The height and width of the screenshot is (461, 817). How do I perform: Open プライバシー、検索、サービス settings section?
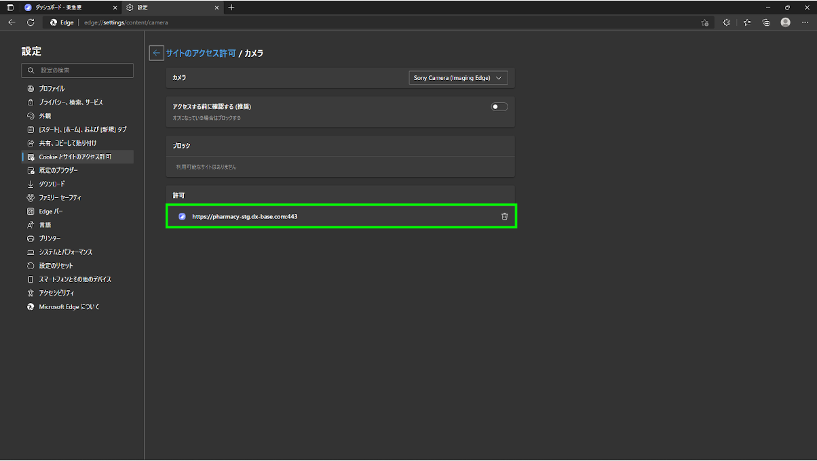click(71, 102)
